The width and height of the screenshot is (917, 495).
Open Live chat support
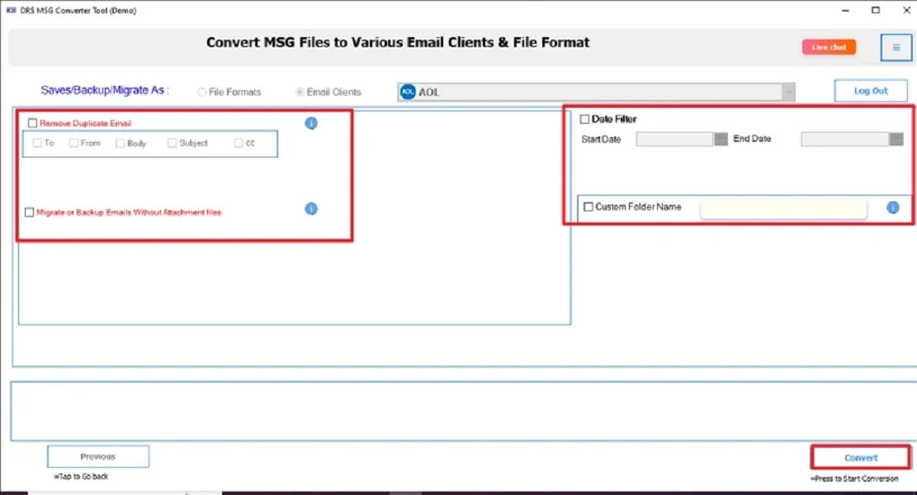pyautogui.click(x=829, y=48)
